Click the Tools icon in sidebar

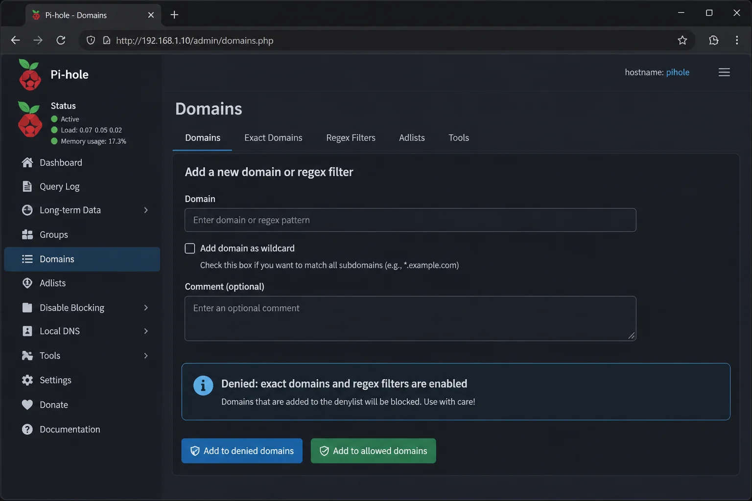(x=27, y=355)
